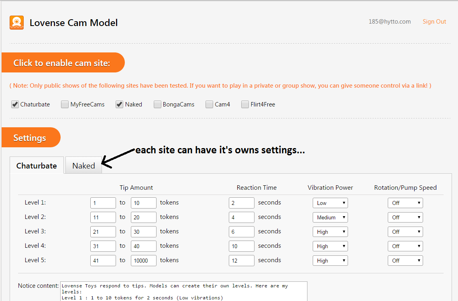Viewport: 458px width, 301px height.
Task: Click the Lovense Cam Model logo icon
Action: [16, 23]
